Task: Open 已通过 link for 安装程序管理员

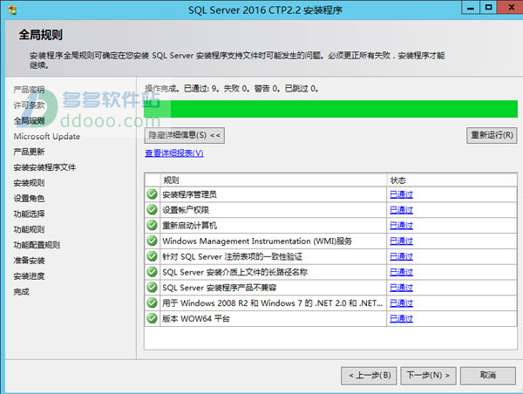Action: 401,194
